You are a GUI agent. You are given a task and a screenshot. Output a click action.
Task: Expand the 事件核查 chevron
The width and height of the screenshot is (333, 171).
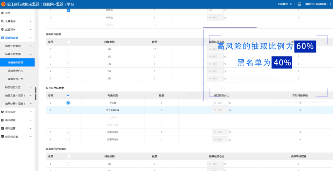coord(31,120)
